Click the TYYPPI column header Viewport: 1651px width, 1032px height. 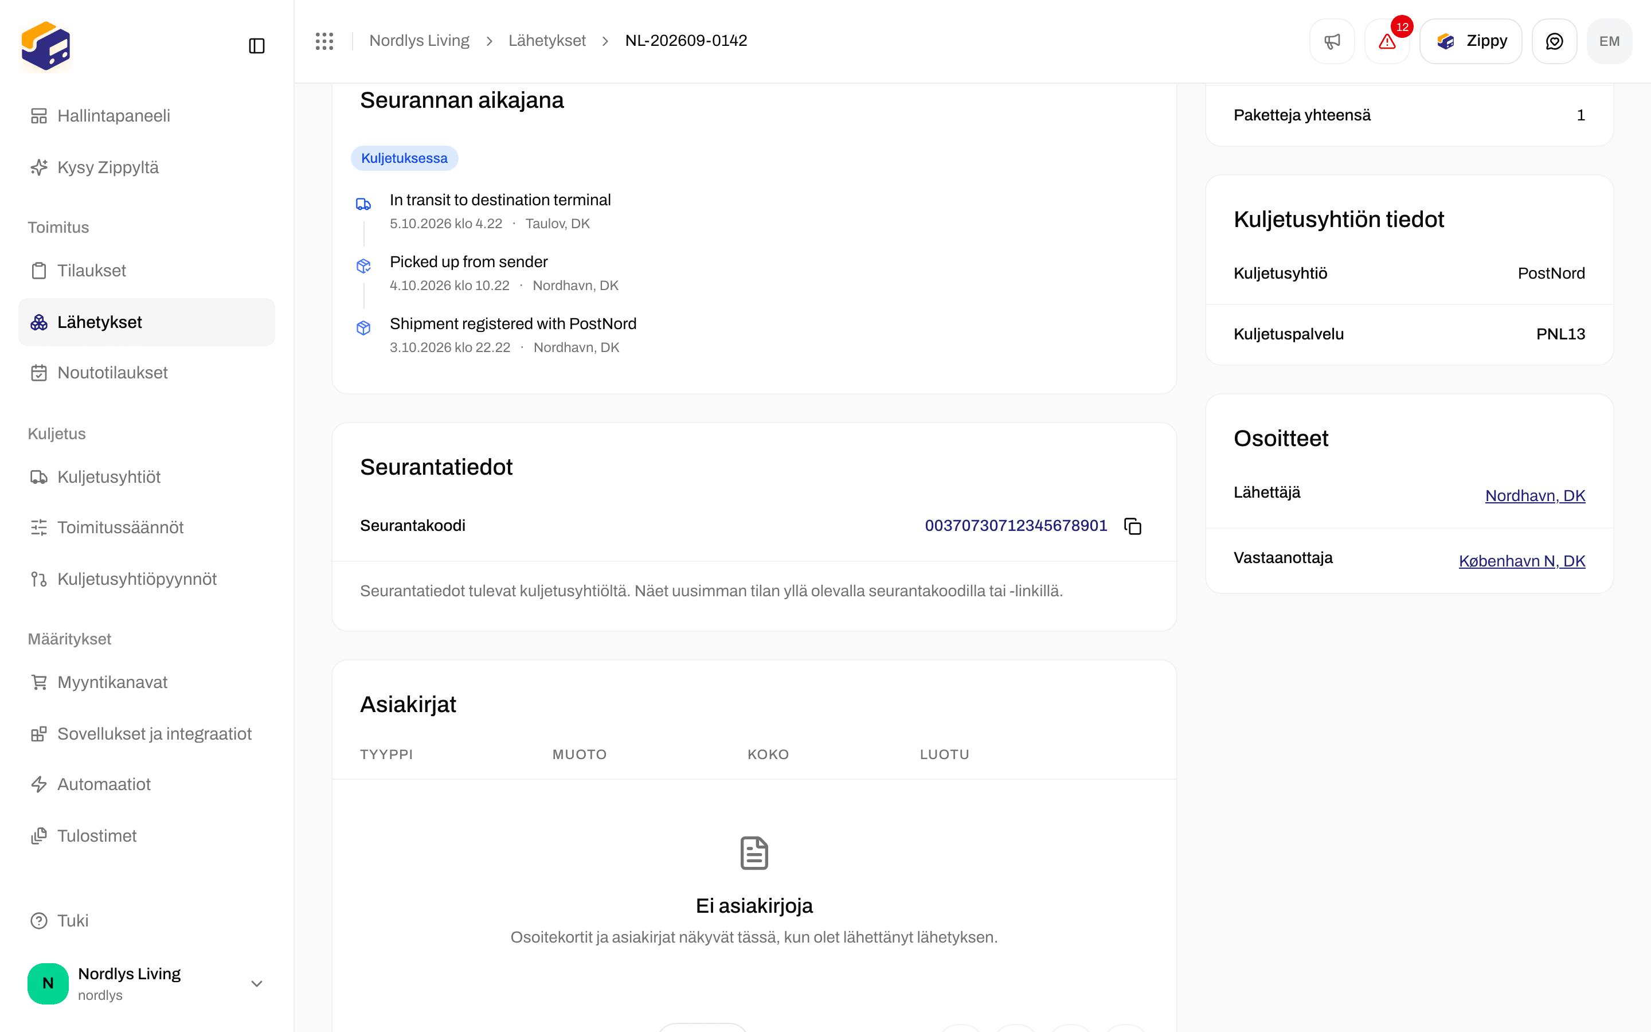[386, 754]
